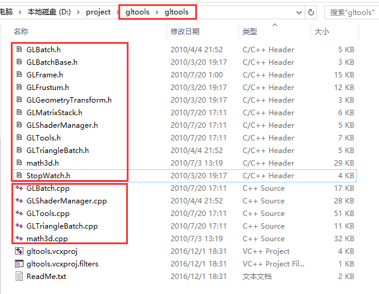The image size is (379, 294).
Task: Click the 32 KB size of math3d.cpp
Action: 344,238
